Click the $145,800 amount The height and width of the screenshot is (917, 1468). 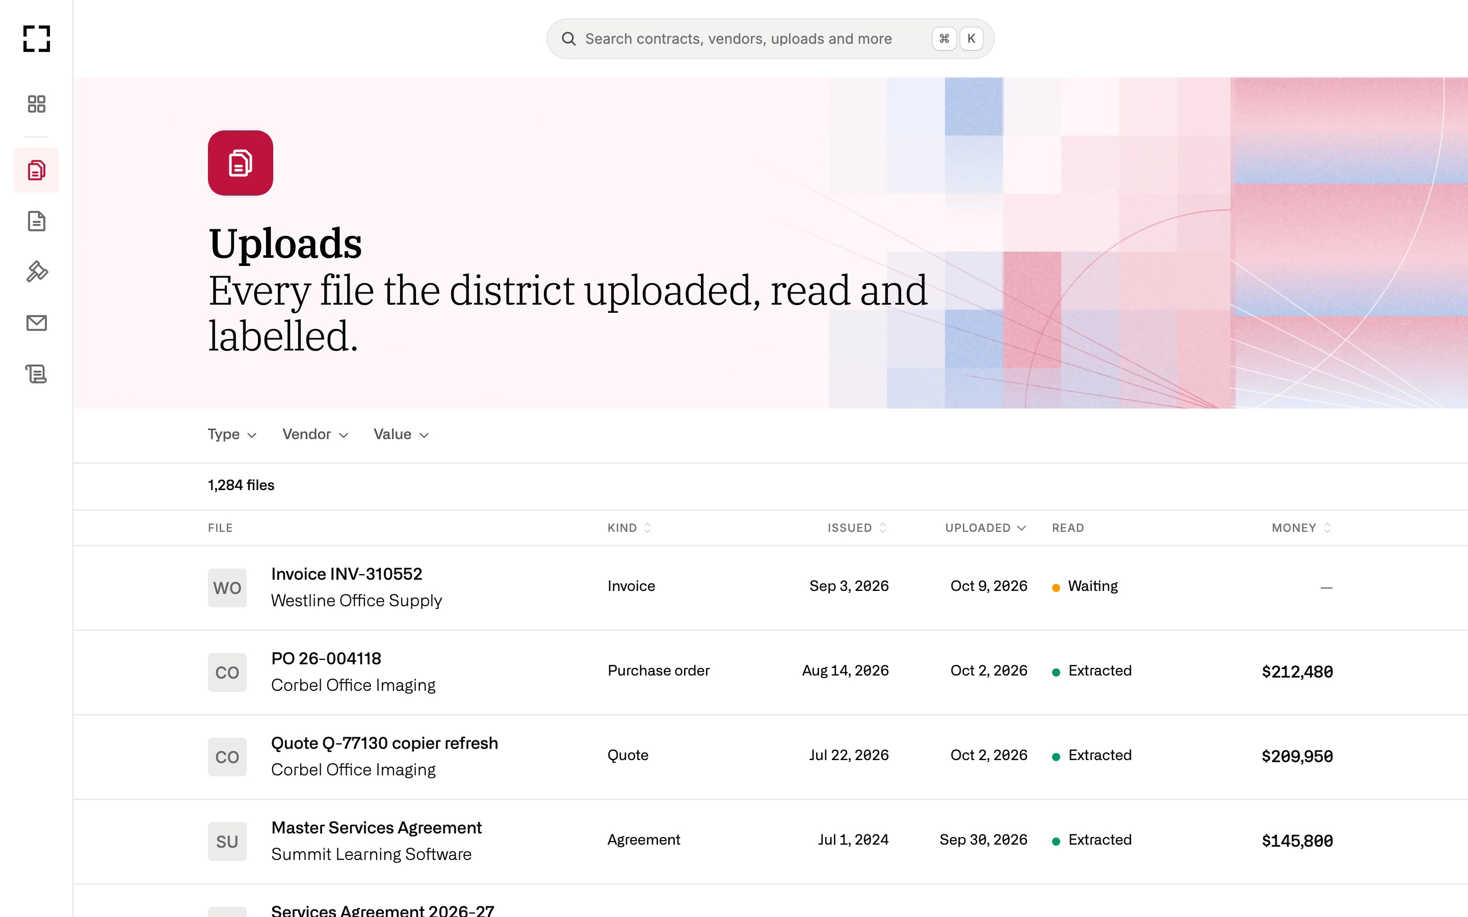1297,841
